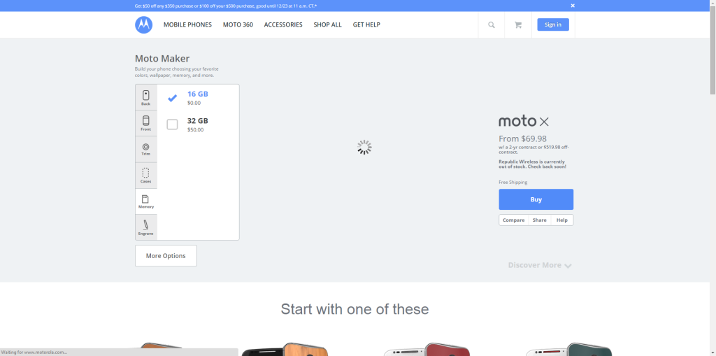Open the Moto 360 menu
The image size is (716, 356).
click(x=238, y=24)
